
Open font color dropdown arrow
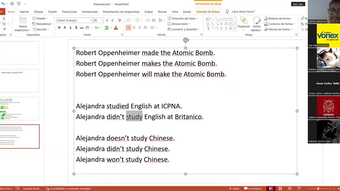point(120,28)
